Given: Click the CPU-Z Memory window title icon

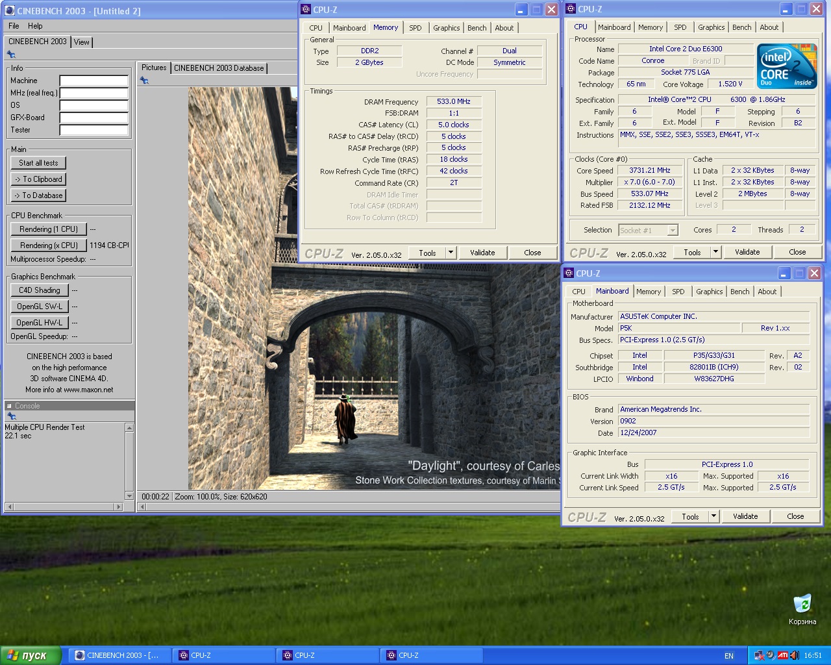Looking at the screenshot, I should tap(306, 9).
